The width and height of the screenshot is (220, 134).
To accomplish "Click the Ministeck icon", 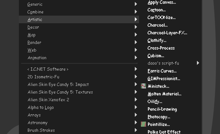I will [143, 86].
